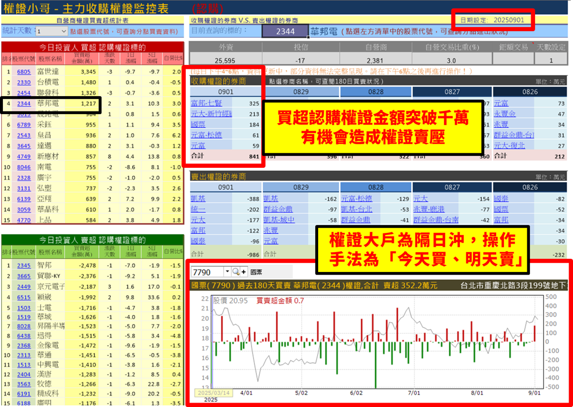Click 統一 broker in 0901 sell column

198,210
